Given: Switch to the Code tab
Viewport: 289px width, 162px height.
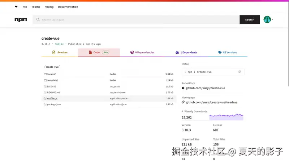Looking at the screenshot, I should tap(99, 52).
